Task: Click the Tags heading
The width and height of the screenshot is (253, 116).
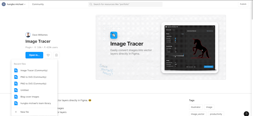Action: click(192, 100)
